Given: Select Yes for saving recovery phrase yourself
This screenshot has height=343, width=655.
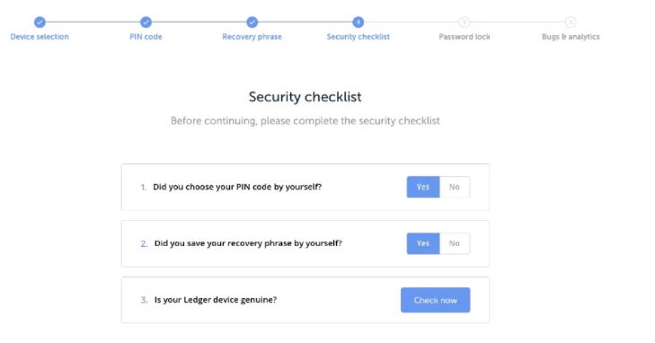Looking at the screenshot, I should [x=423, y=243].
